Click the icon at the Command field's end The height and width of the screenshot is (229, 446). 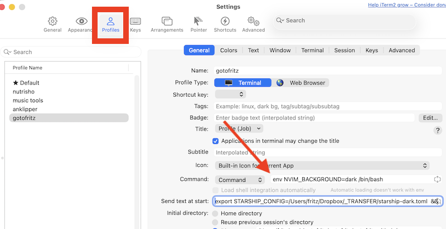[x=437, y=180]
